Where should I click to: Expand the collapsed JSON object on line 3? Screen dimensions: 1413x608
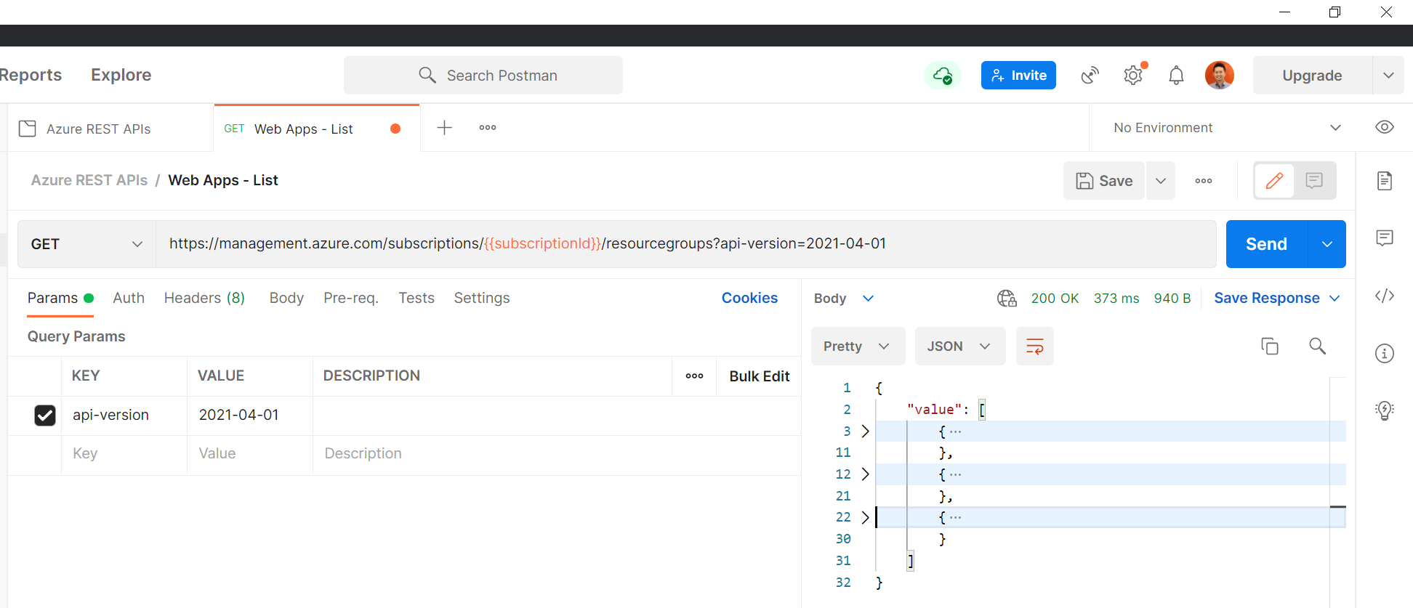tap(865, 431)
